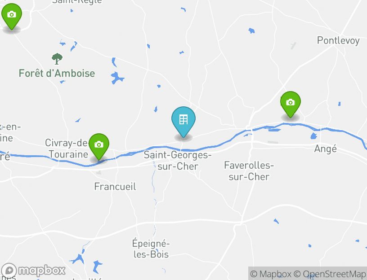367x280 pixels.
Task: Click the Forêt d'Amboise text label
Action: pyautogui.click(x=57, y=73)
